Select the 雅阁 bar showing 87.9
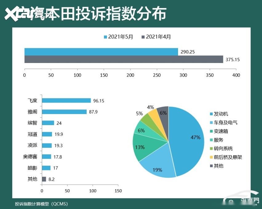 coord(64,112)
